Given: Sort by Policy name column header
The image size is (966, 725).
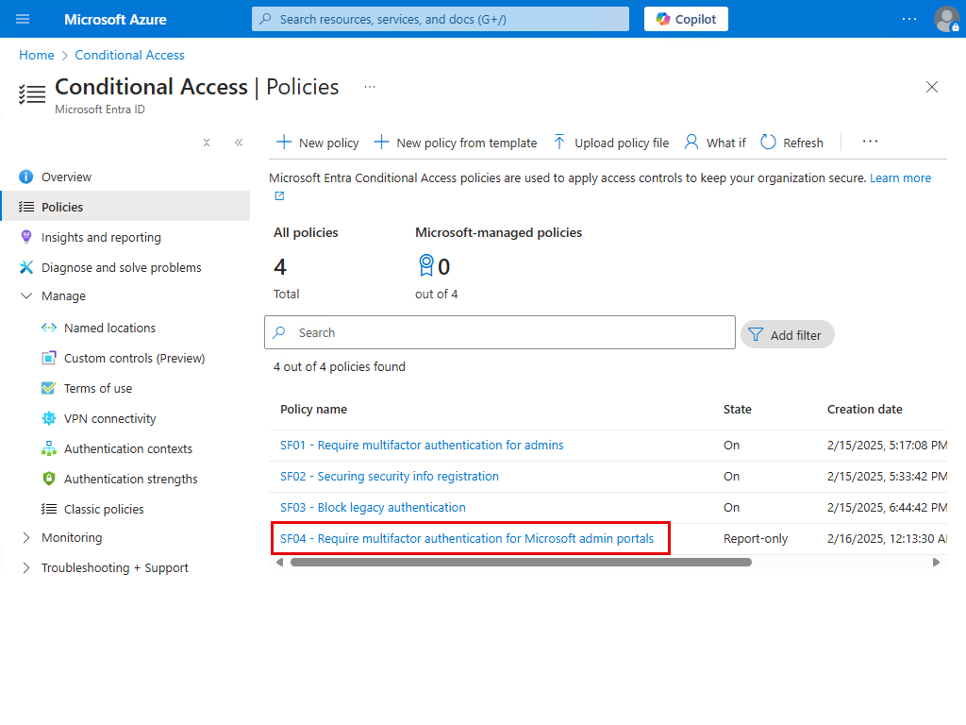Looking at the screenshot, I should click(x=313, y=410).
